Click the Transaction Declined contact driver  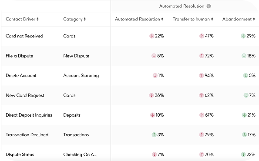click(27, 135)
